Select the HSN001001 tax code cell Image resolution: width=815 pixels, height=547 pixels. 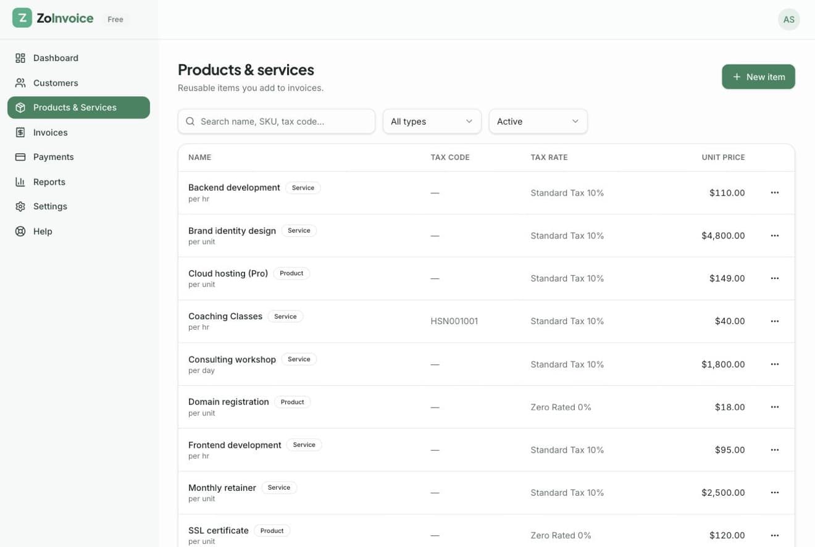click(x=454, y=321)
